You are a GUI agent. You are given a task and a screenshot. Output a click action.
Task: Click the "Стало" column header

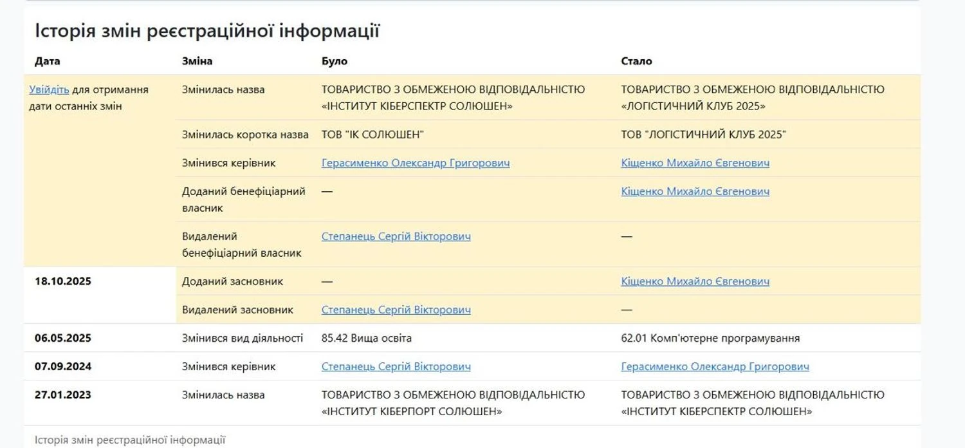(x=636, y=61)
